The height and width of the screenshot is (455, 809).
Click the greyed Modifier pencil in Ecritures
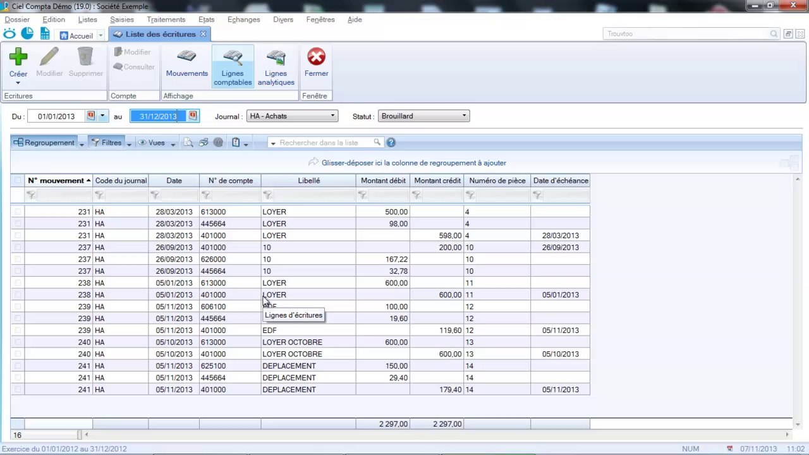pyautogui.click(x=49, y=63)
